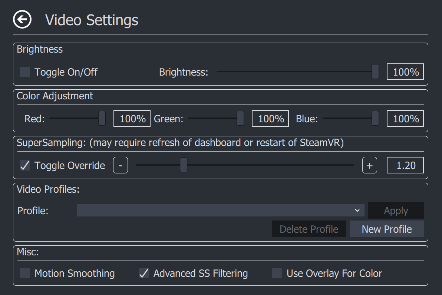442x295 pixels.
Task: Check Use Overlay For Color
Action: [277, 273]
